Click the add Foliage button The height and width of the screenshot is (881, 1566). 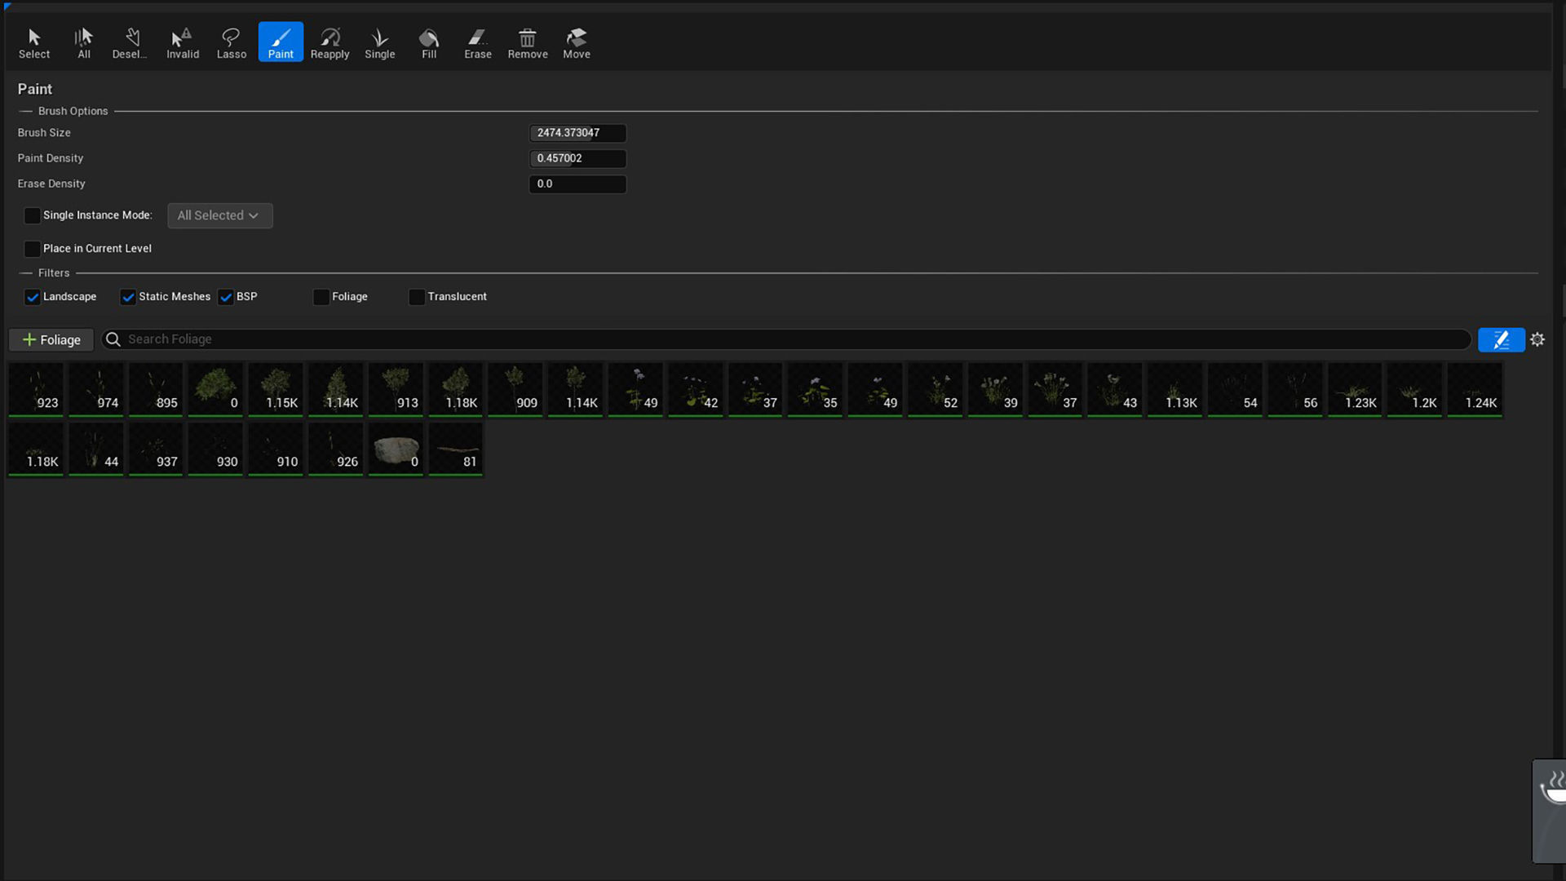pyautogui.click(x=51, y=339)
